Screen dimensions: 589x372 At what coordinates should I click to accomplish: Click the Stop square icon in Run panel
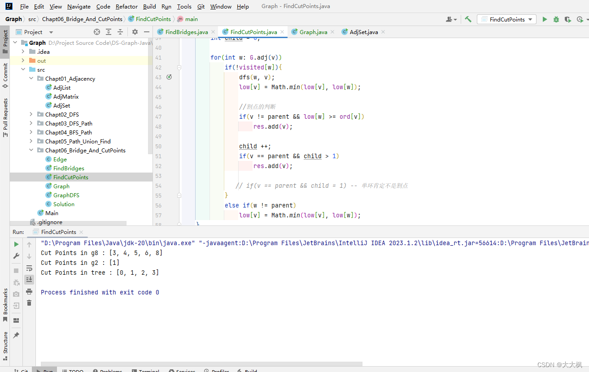tap(16, 271)
